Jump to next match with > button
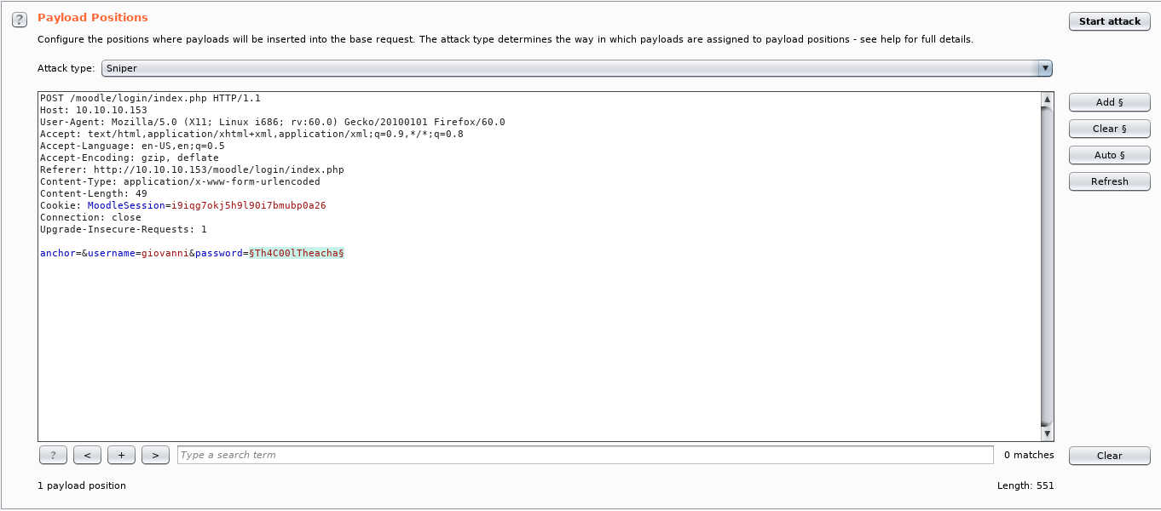 155,456
